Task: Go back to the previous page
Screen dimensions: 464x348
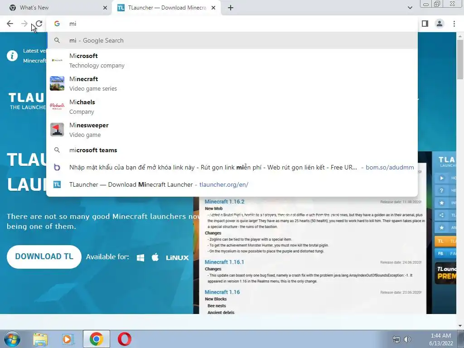Action: click(10, 24)
